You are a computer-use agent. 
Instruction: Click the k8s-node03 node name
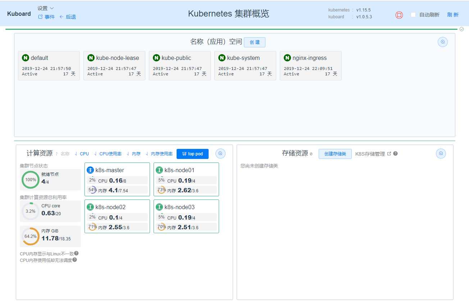(x=179, y=207)
